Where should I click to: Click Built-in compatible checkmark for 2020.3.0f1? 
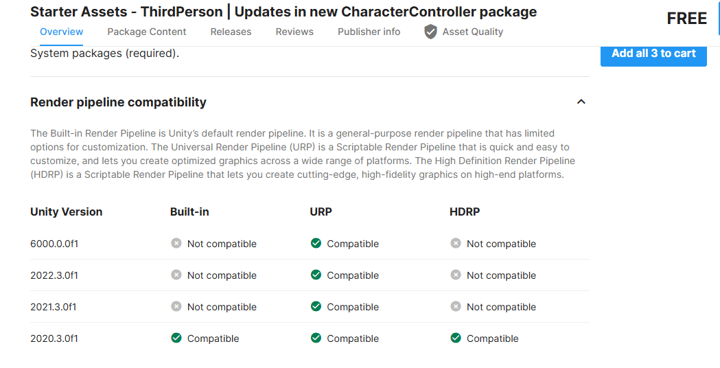(176, 338)
